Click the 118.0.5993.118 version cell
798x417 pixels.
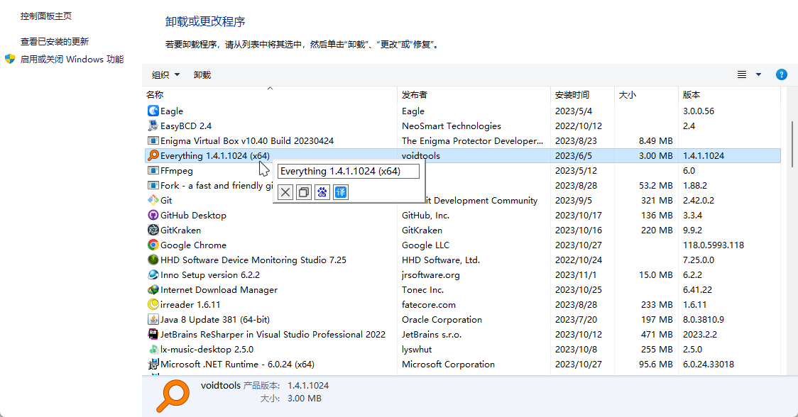point(714,245)
